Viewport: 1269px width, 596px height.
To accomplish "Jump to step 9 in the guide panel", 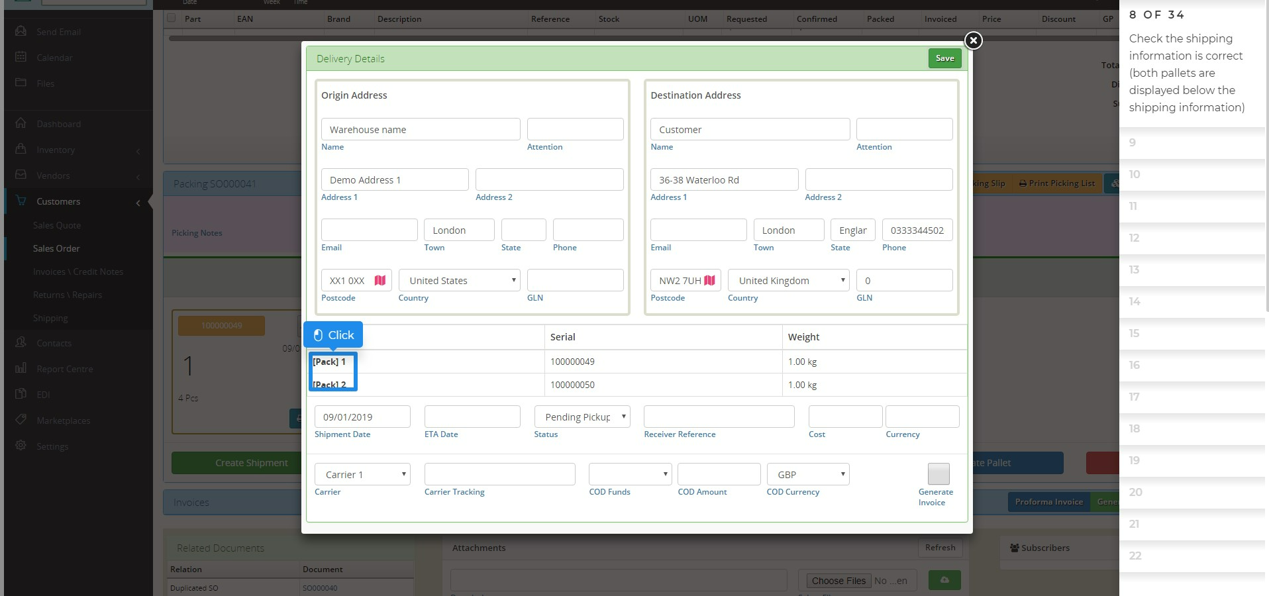I will [1192, 142].
